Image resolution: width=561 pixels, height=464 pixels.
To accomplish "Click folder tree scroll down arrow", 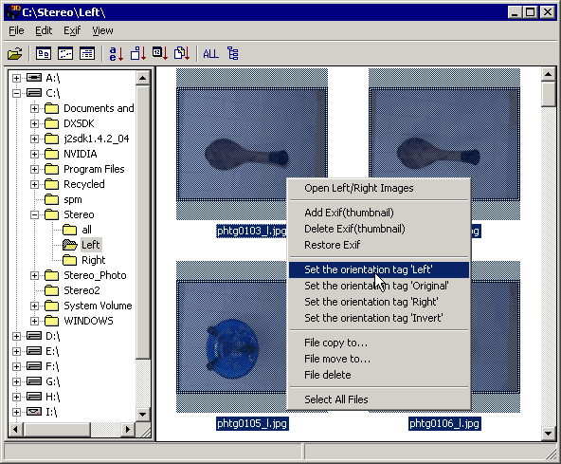I will tap(143, 415).
